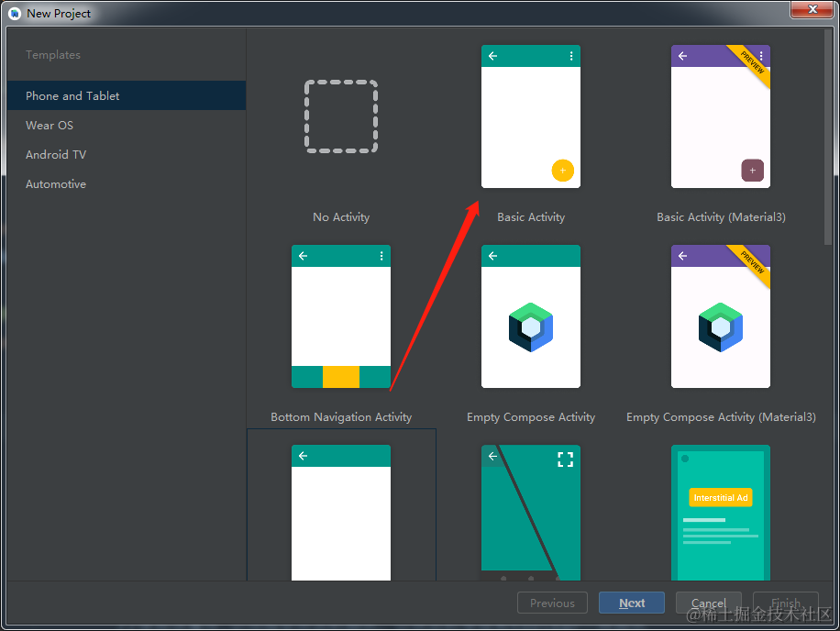Select the Empty Compose Activity template thumbnail
Viewport: 840px width, 631px height.
[531, 316]
